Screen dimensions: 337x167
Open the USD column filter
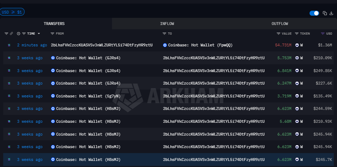323,34
